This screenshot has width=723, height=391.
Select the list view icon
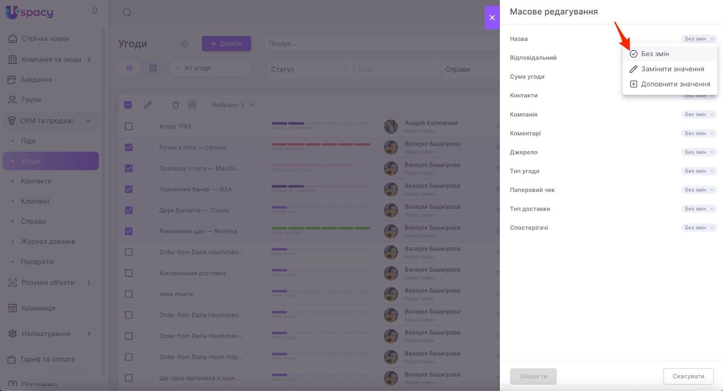tap(130, 68)
